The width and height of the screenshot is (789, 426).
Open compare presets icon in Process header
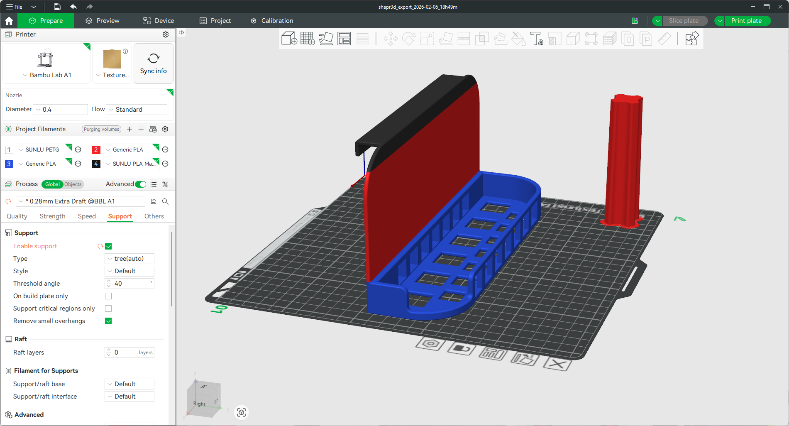click(165, 184)
